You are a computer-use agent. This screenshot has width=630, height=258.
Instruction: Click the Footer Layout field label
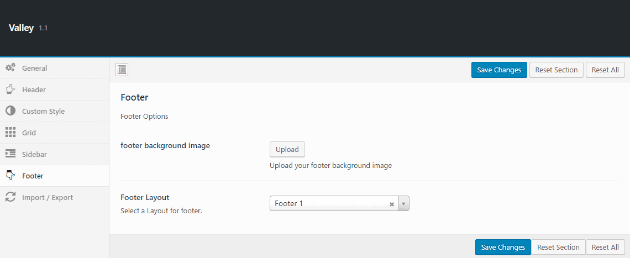point(145,197)
